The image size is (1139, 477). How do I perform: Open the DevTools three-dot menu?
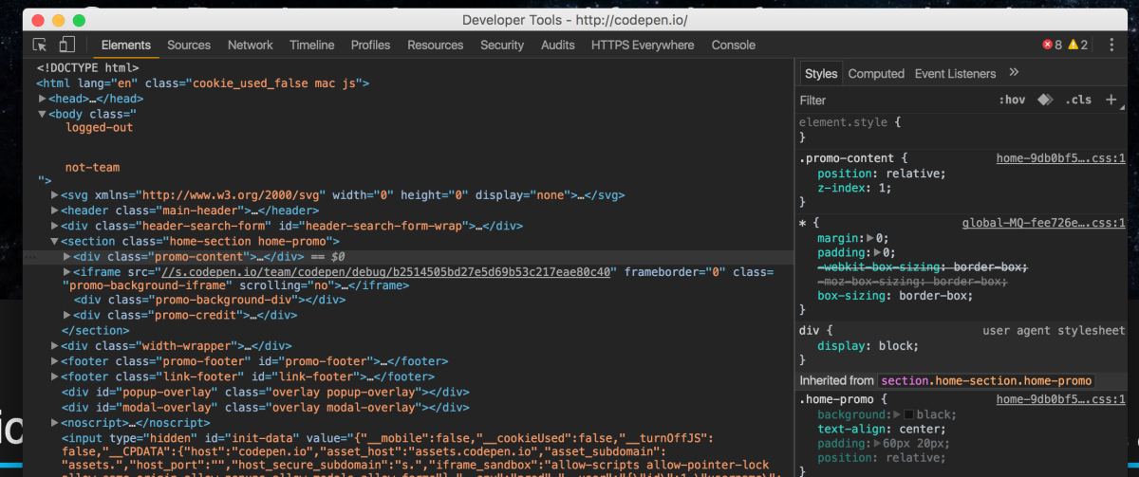click(1111, 45)
